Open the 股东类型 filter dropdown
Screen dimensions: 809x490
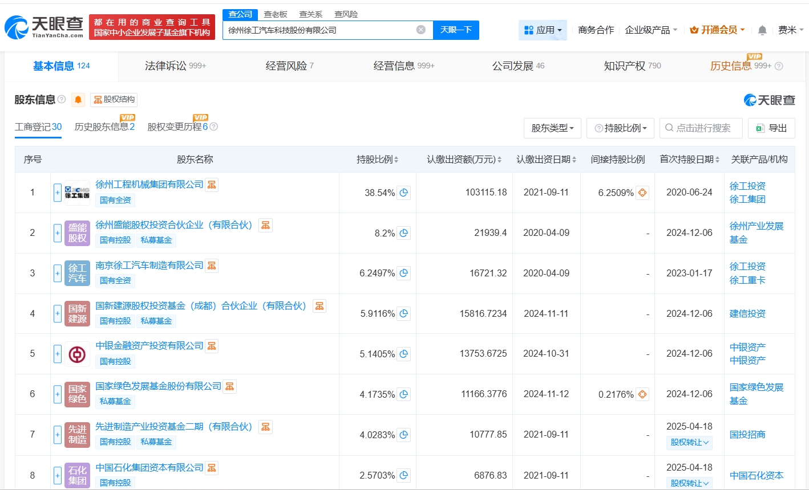coord(552,128)
